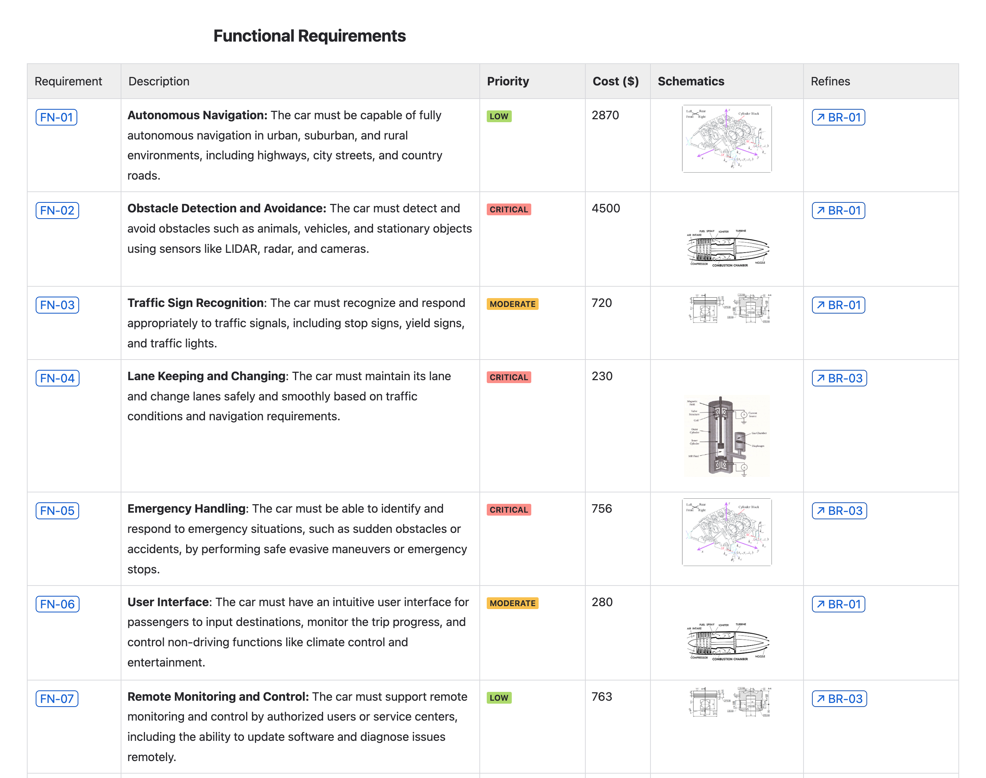Viewport: 986px width, 778px height.
Task: Open requirement FN-03
Action: pyautogui.click(x=57, y=305)
